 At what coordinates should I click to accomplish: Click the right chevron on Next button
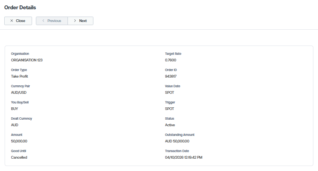click(75, 21)
